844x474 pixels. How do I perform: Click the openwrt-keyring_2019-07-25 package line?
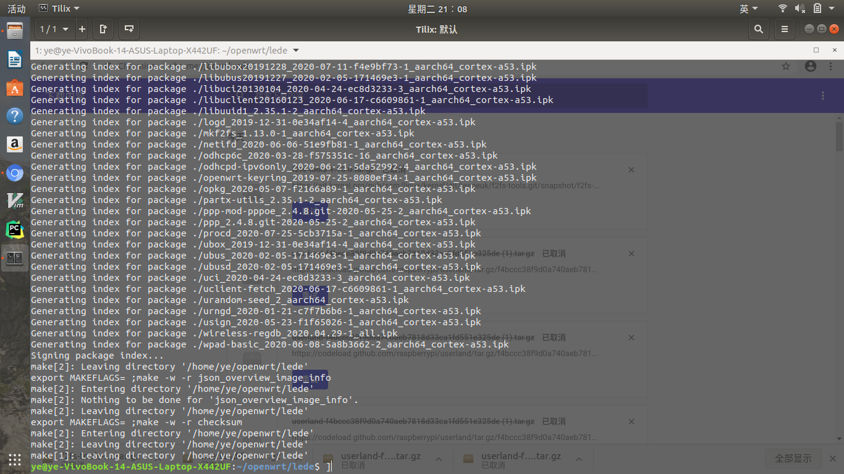click(x=284, y=178)
